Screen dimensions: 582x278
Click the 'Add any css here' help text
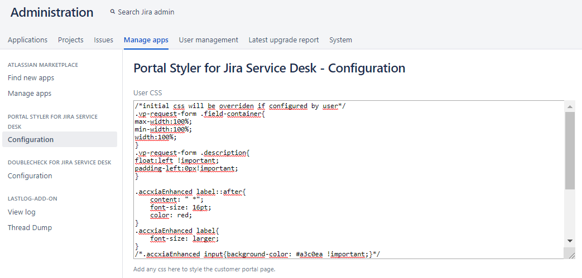tap(205, 269)
